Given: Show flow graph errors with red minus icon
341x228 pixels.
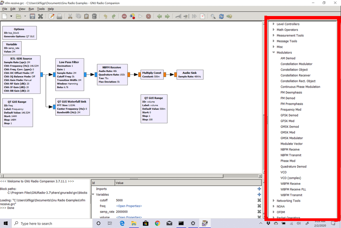Looking at the screenshot, I should coord(124,16).
